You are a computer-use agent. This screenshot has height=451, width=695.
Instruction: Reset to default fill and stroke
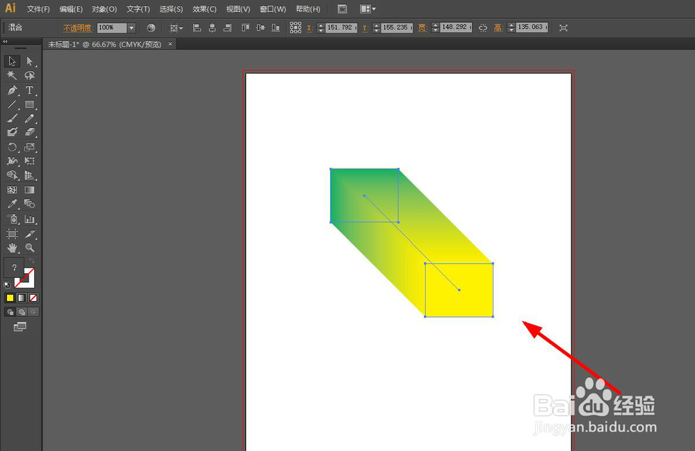(x=7, y=285)
